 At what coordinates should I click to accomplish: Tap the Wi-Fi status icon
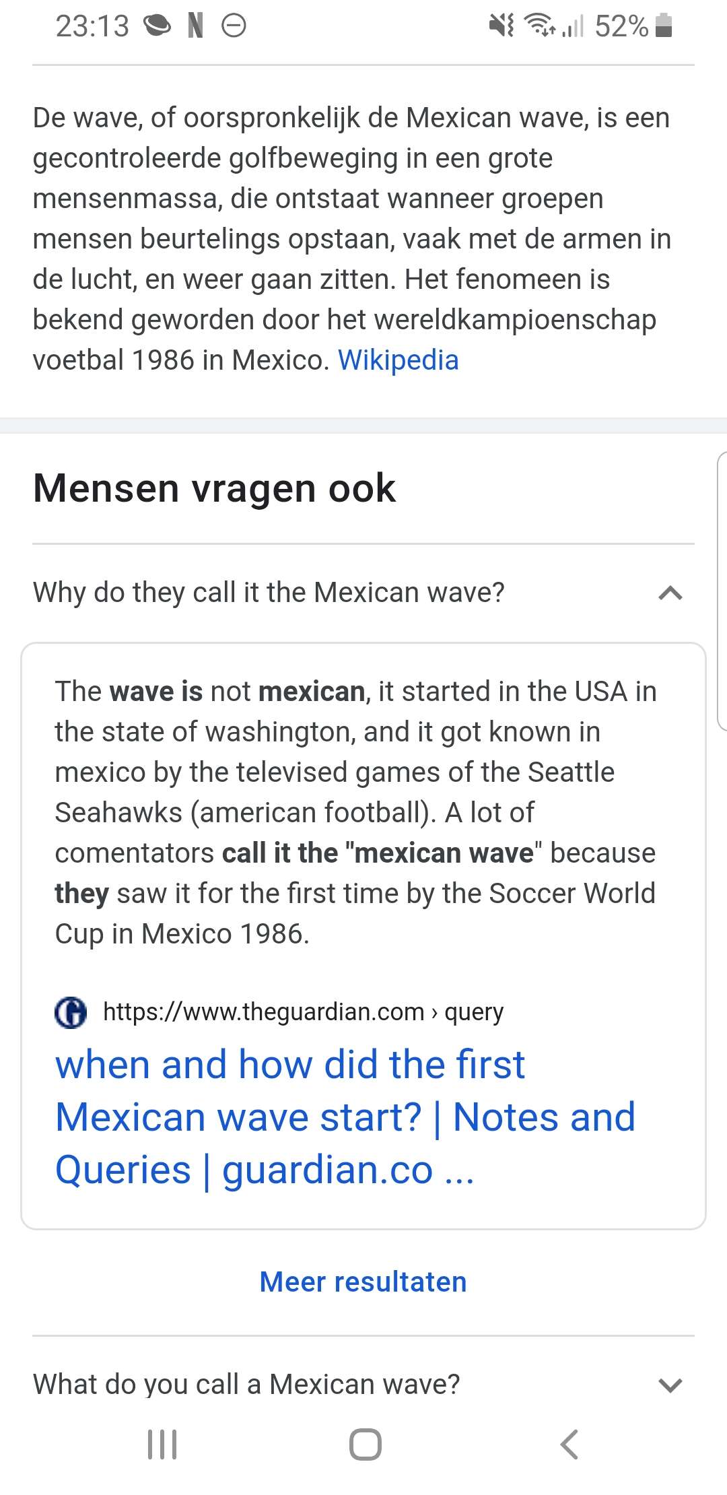(540, 26)
